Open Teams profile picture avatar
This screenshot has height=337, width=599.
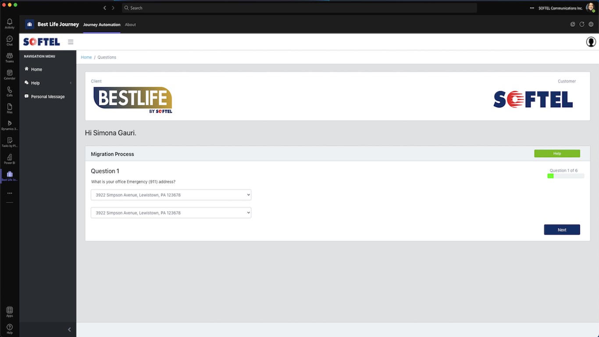(590, 7)
